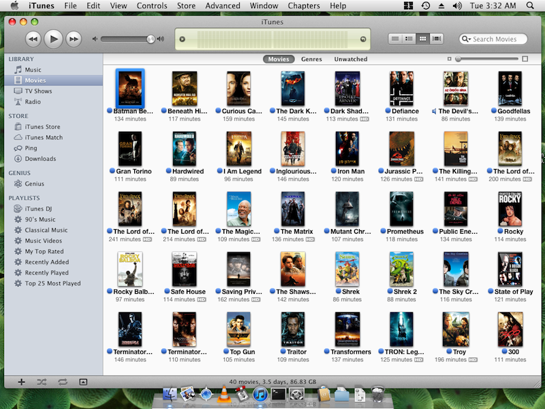This screenshot has height=409, width=545.
Task: Select the Goodfellas movie poster
Action: [x=510, y=89]
